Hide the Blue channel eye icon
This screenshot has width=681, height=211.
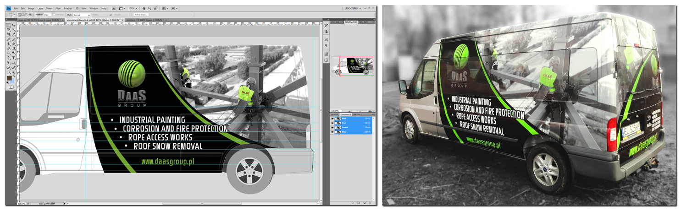pyautogui.click(x=332, y=132)
